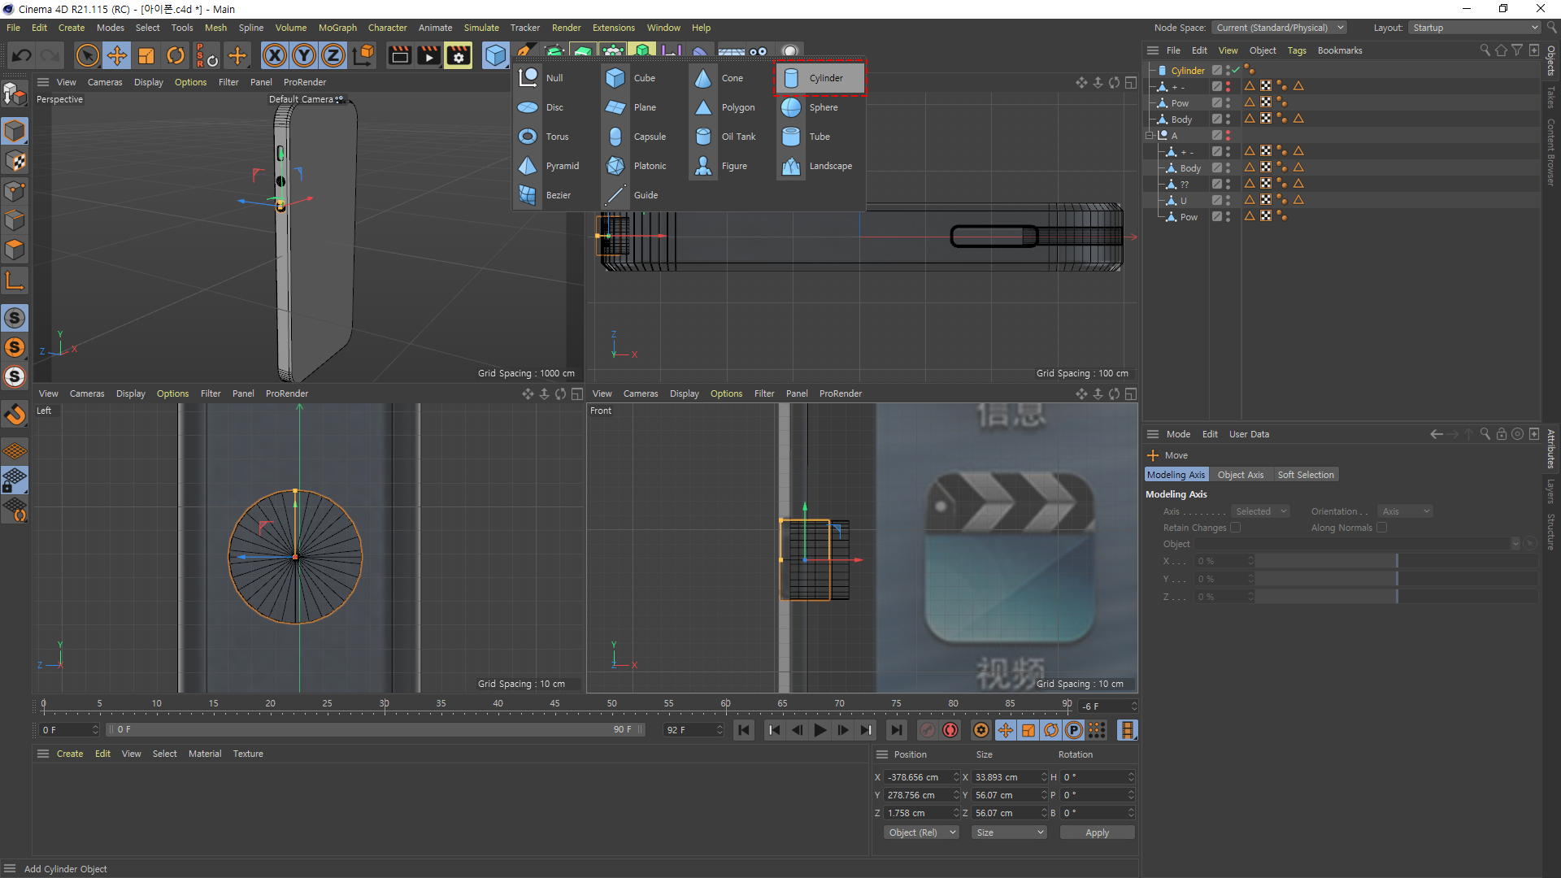Select the Cylinder primitive from palette
Viewport: 1561px width, 878px height.
coord(820,78)
